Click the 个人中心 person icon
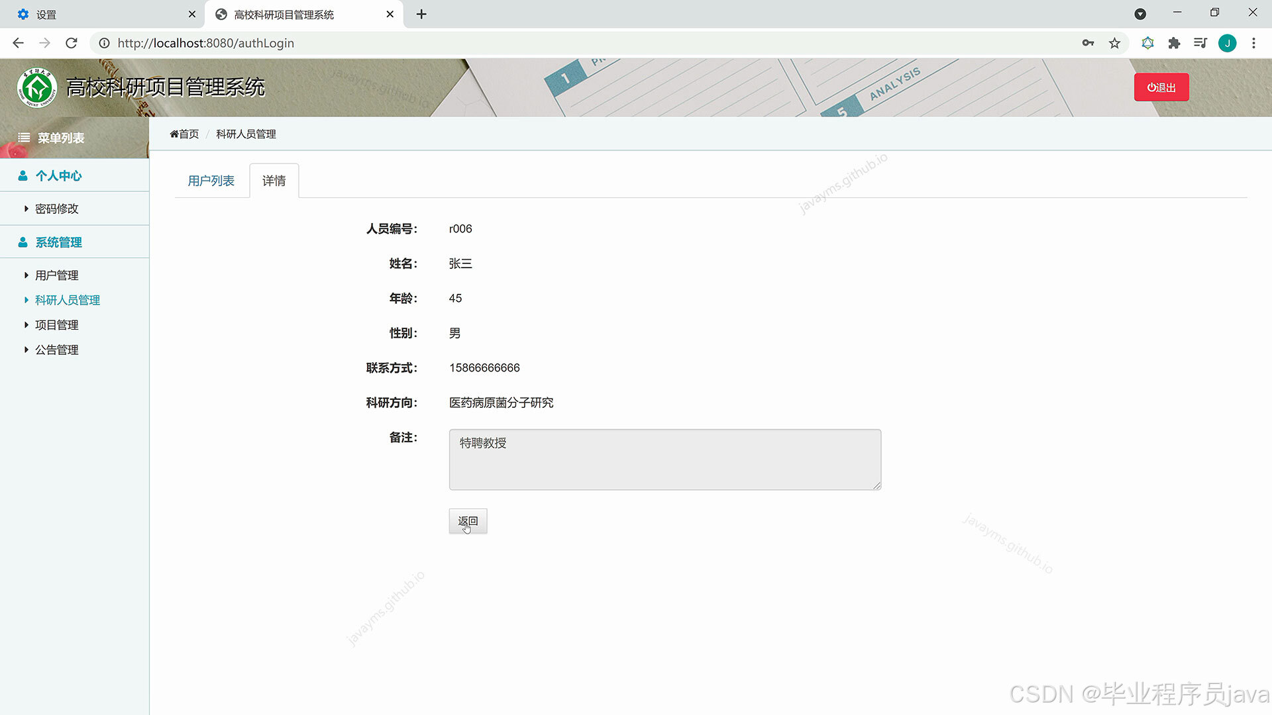Screen dimensions: 1272x715 [x=23, y=175]
